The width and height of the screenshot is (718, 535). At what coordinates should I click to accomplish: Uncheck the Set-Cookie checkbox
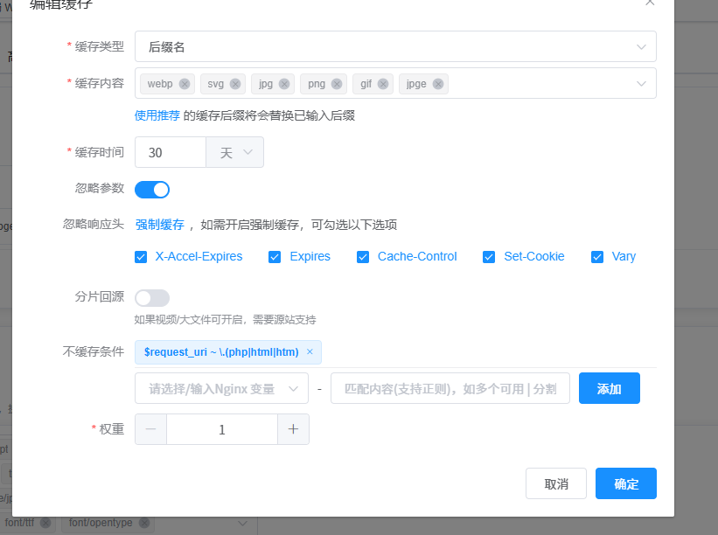(489, 257)
